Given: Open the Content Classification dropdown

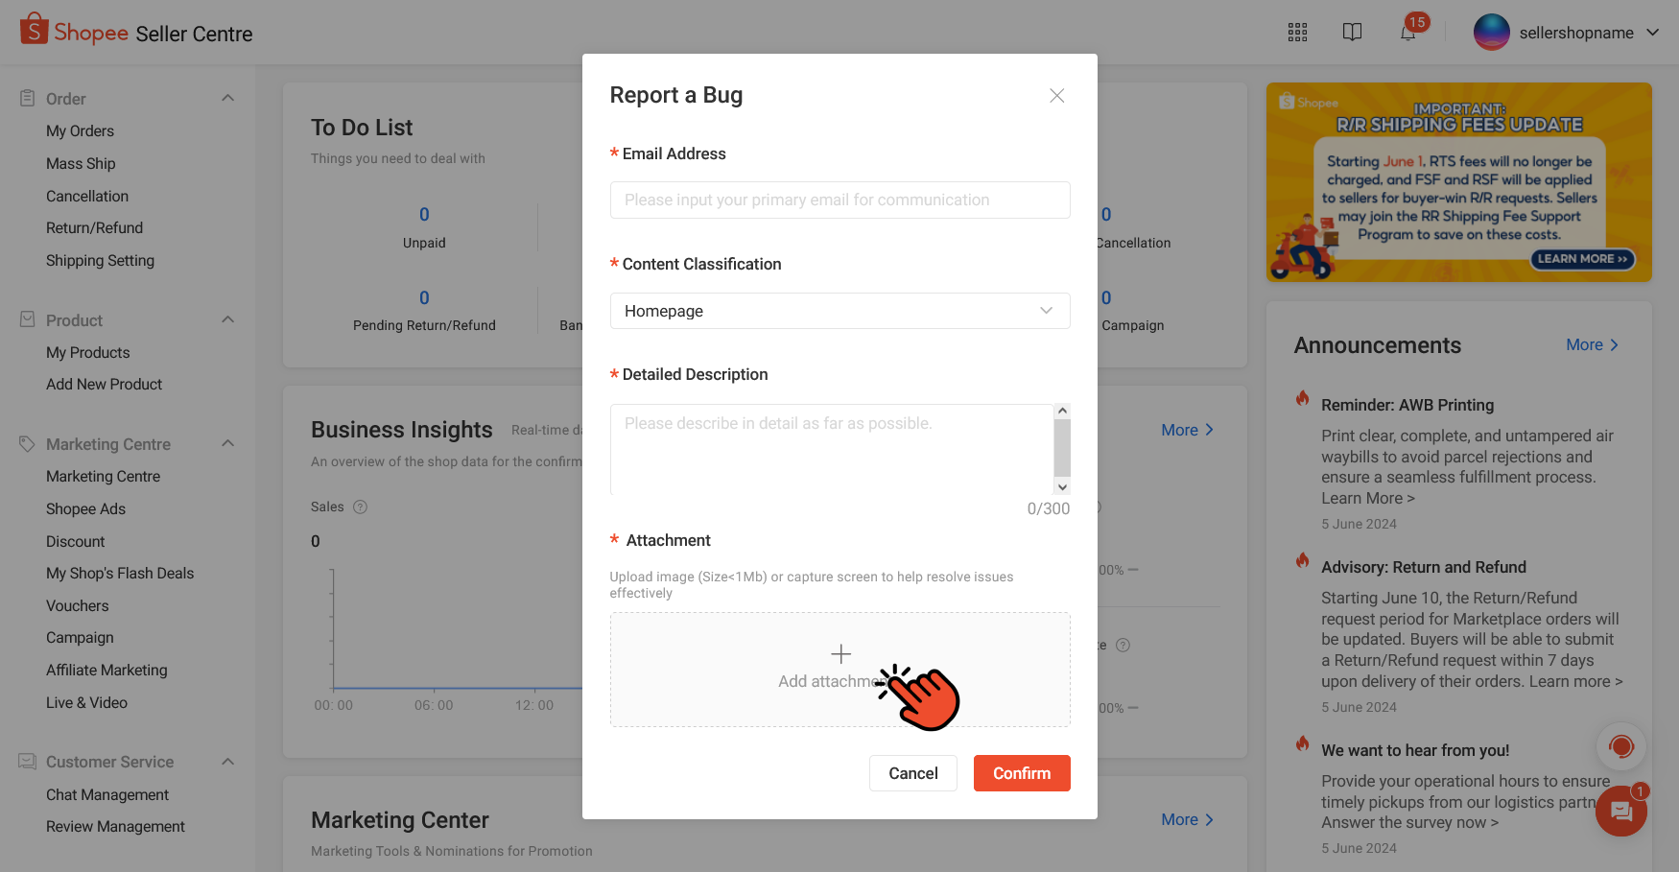Looking at the screenshot, I should tap(839, 311).
